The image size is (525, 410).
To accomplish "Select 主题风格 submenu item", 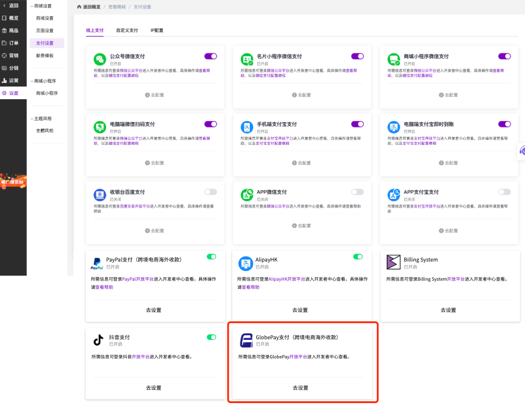I will click(x=45, y=130).
